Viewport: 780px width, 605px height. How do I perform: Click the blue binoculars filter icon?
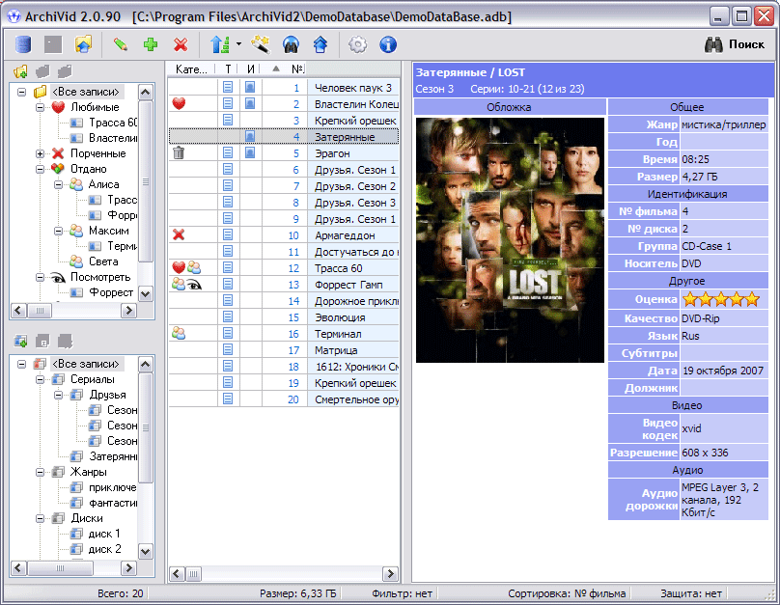point(291,44)
